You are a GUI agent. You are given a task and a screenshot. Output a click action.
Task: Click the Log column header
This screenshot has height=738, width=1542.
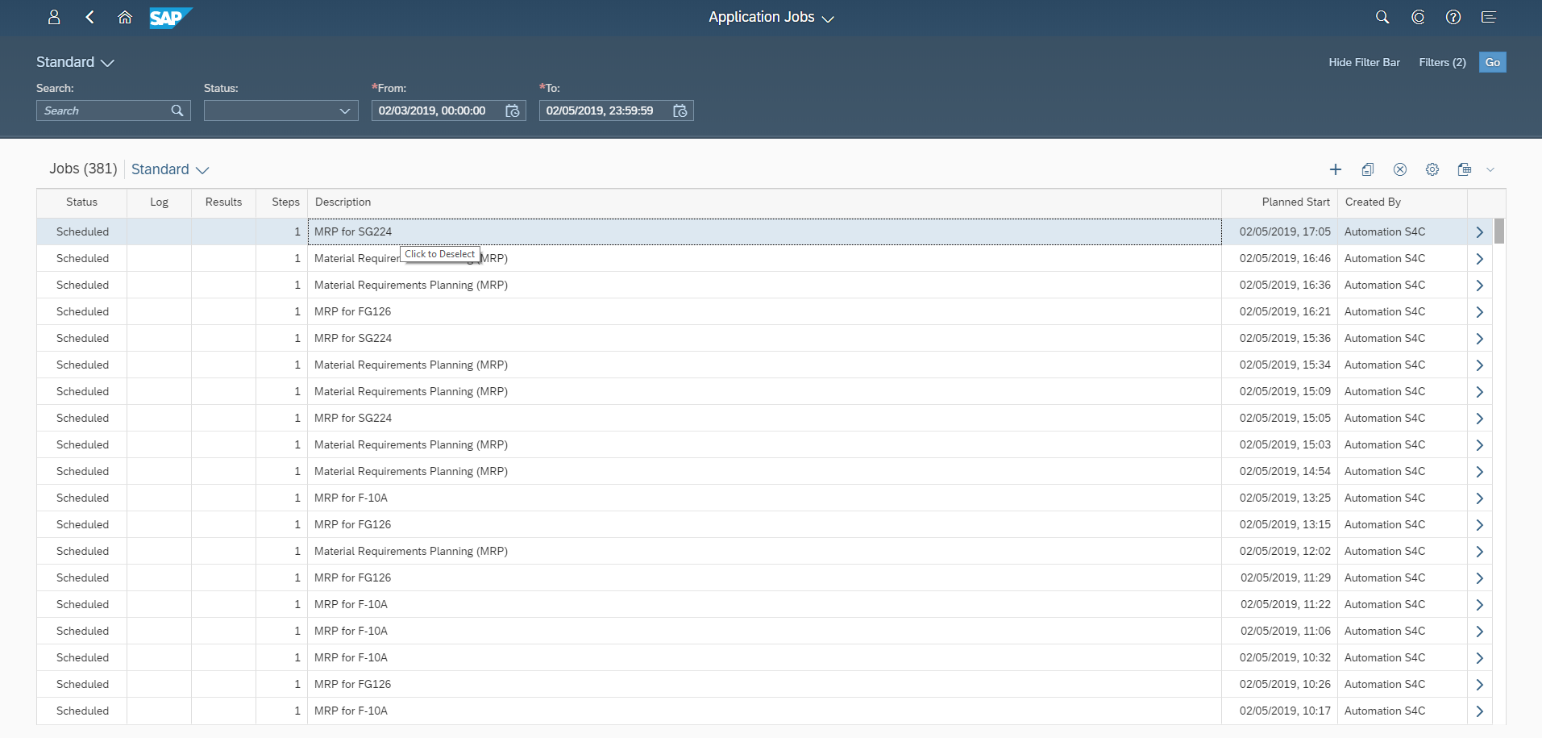159,202
